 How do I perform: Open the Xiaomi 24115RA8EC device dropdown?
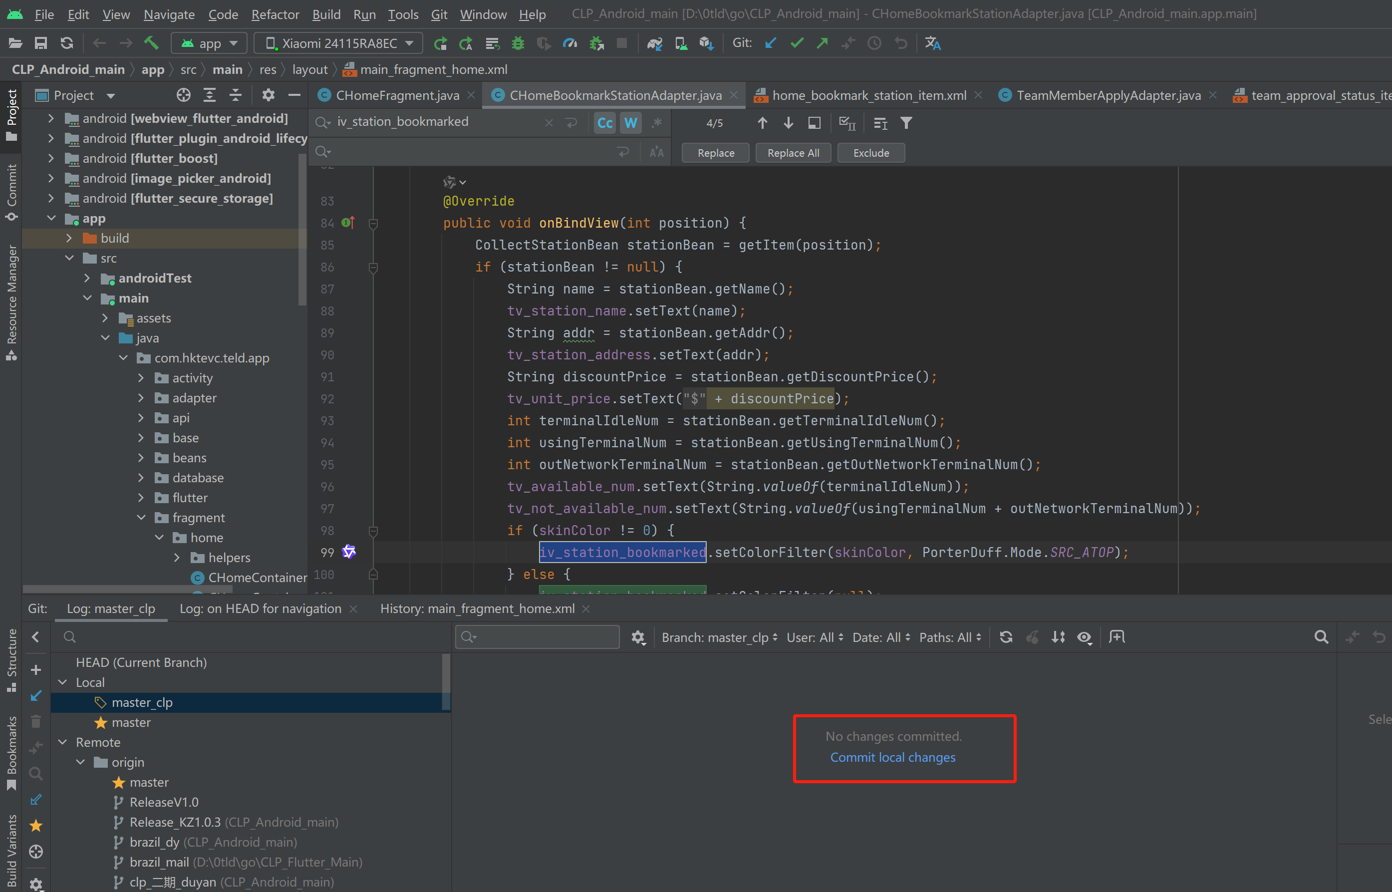[x=339, y=43]
